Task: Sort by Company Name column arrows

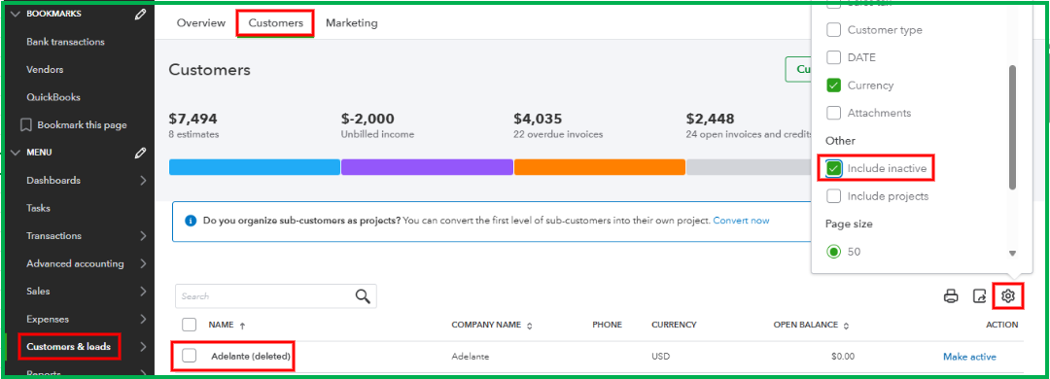Action: (530, 325)
